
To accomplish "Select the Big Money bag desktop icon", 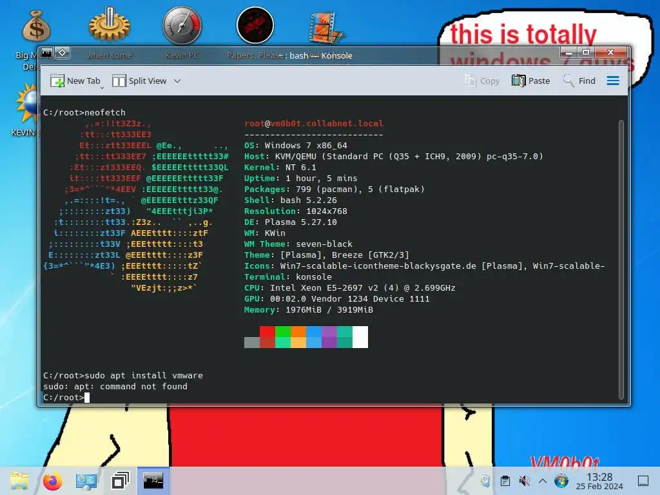I will point(36,26).
